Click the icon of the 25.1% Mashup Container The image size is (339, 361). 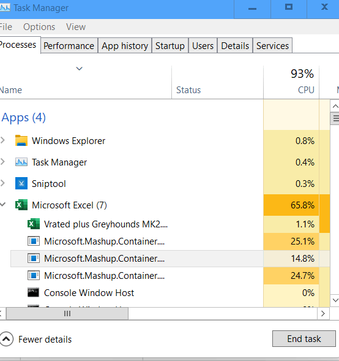click(x=34, y=241)
